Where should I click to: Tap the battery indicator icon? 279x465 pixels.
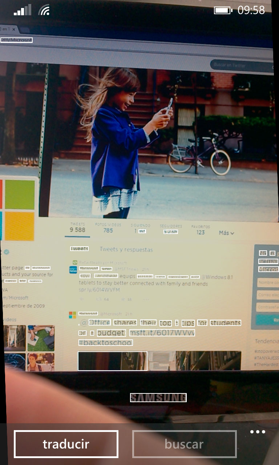(222, 10)
